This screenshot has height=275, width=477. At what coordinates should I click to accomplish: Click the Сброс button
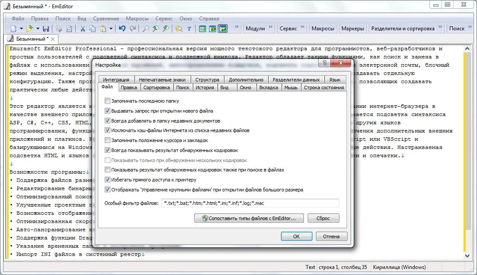(x=323, y=218)
